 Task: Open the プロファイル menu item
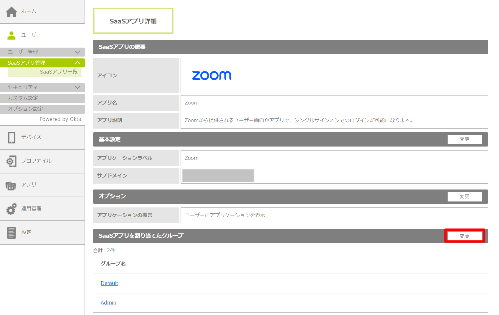[42, 161]
